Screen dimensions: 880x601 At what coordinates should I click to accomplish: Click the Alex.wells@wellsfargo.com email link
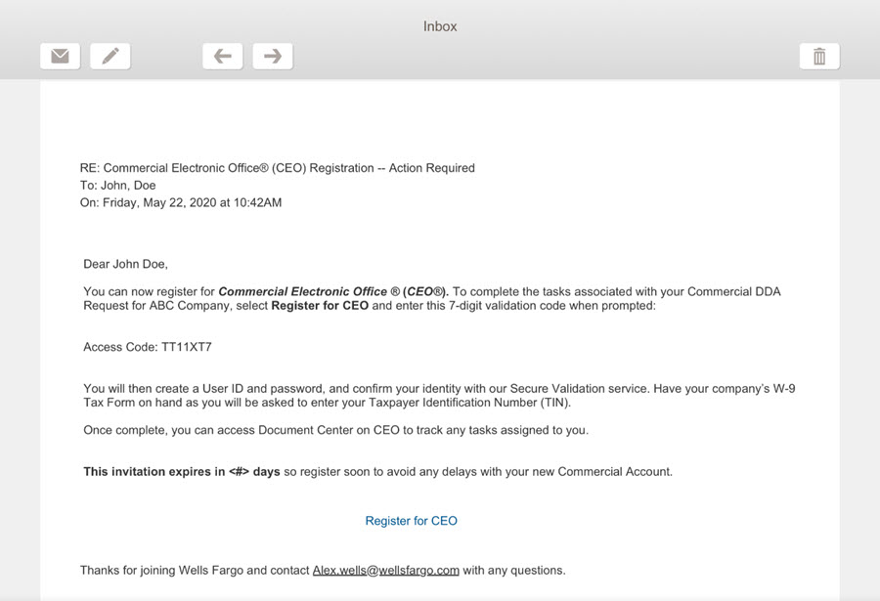point(385,570)
